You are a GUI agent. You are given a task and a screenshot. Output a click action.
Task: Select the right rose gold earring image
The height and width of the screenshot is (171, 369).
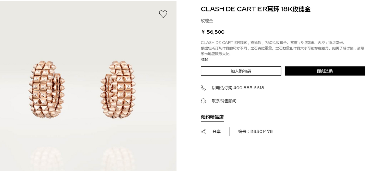coord(118,89)
